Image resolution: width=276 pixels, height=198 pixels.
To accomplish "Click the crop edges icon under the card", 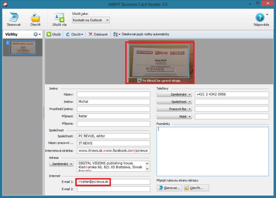I will (140, 81).
